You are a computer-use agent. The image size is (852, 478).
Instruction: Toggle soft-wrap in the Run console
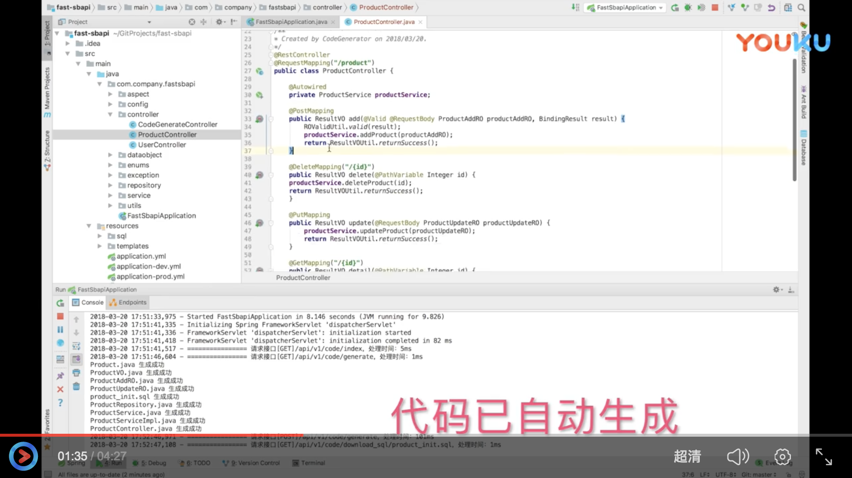[76, 346]
